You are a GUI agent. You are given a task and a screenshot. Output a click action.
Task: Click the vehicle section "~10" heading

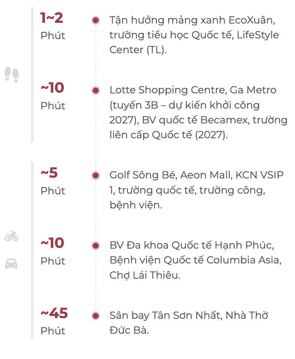pyautogui.click(x=52, y=243)
